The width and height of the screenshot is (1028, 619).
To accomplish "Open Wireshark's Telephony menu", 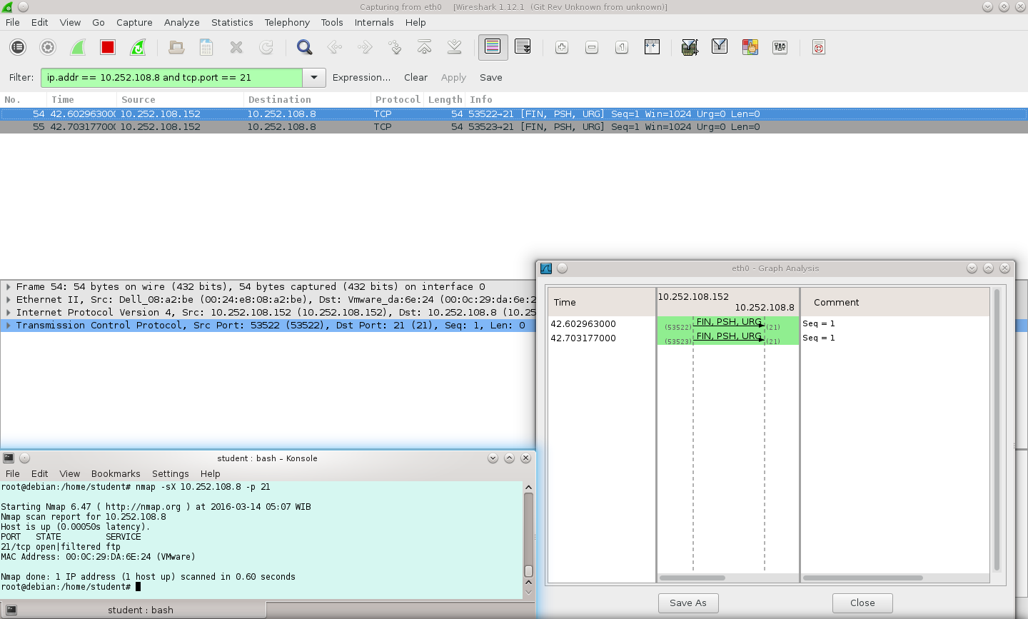I will (x=287, y=22).
